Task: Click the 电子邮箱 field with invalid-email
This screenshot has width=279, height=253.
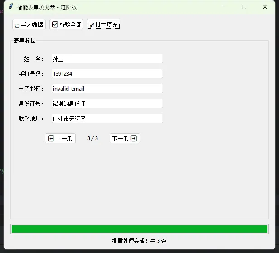Action: point(107,89)
